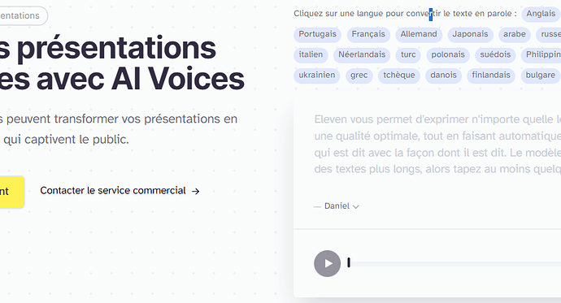Select the Anglais language chip
The image size is (561, 303).
[541, 14]
